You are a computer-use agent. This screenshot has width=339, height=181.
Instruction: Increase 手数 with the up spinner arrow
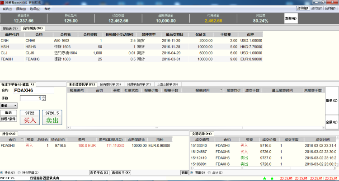(43, 97)
